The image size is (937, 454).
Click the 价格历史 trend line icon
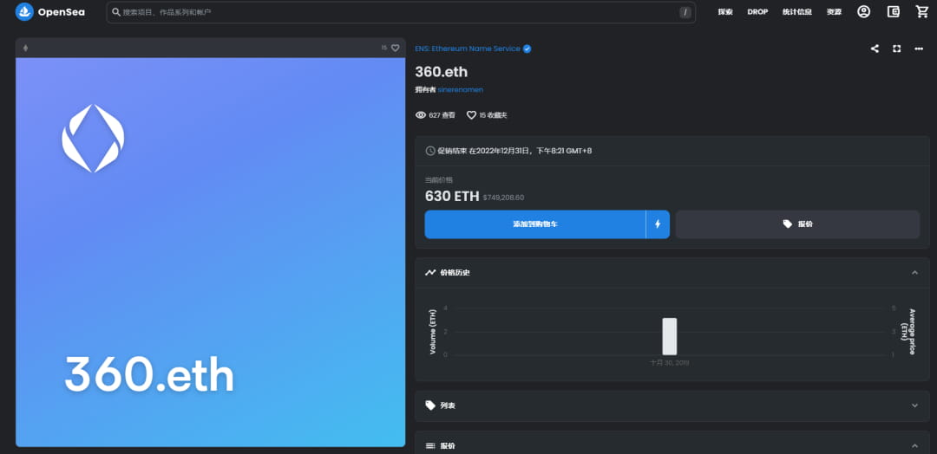430,273
